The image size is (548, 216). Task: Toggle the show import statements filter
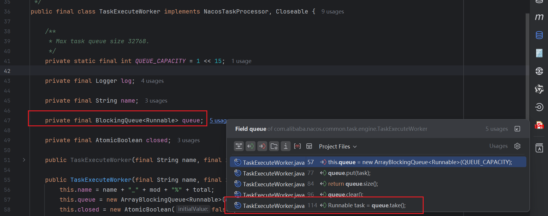[274, 146]
